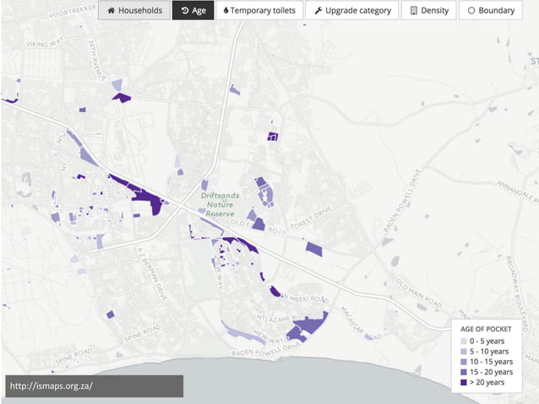Click the house icon on Households button
Viewport: 539px width, 404px height.
click(x=110, y=11)
